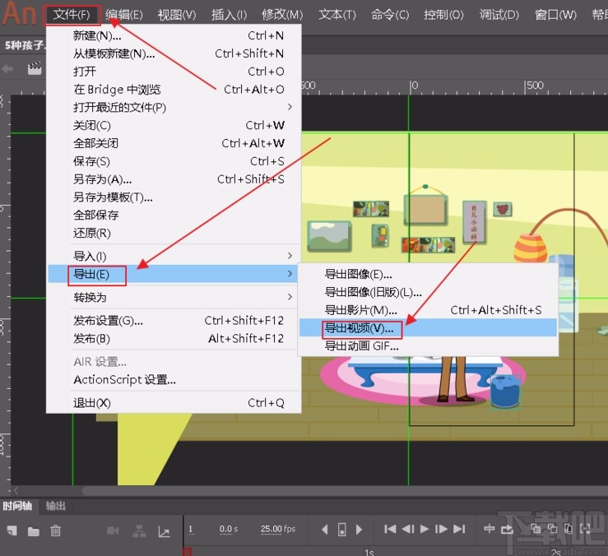Choose 新建(N)... from File menu
The image size is (608, 556).
click(x=174, y=35)
